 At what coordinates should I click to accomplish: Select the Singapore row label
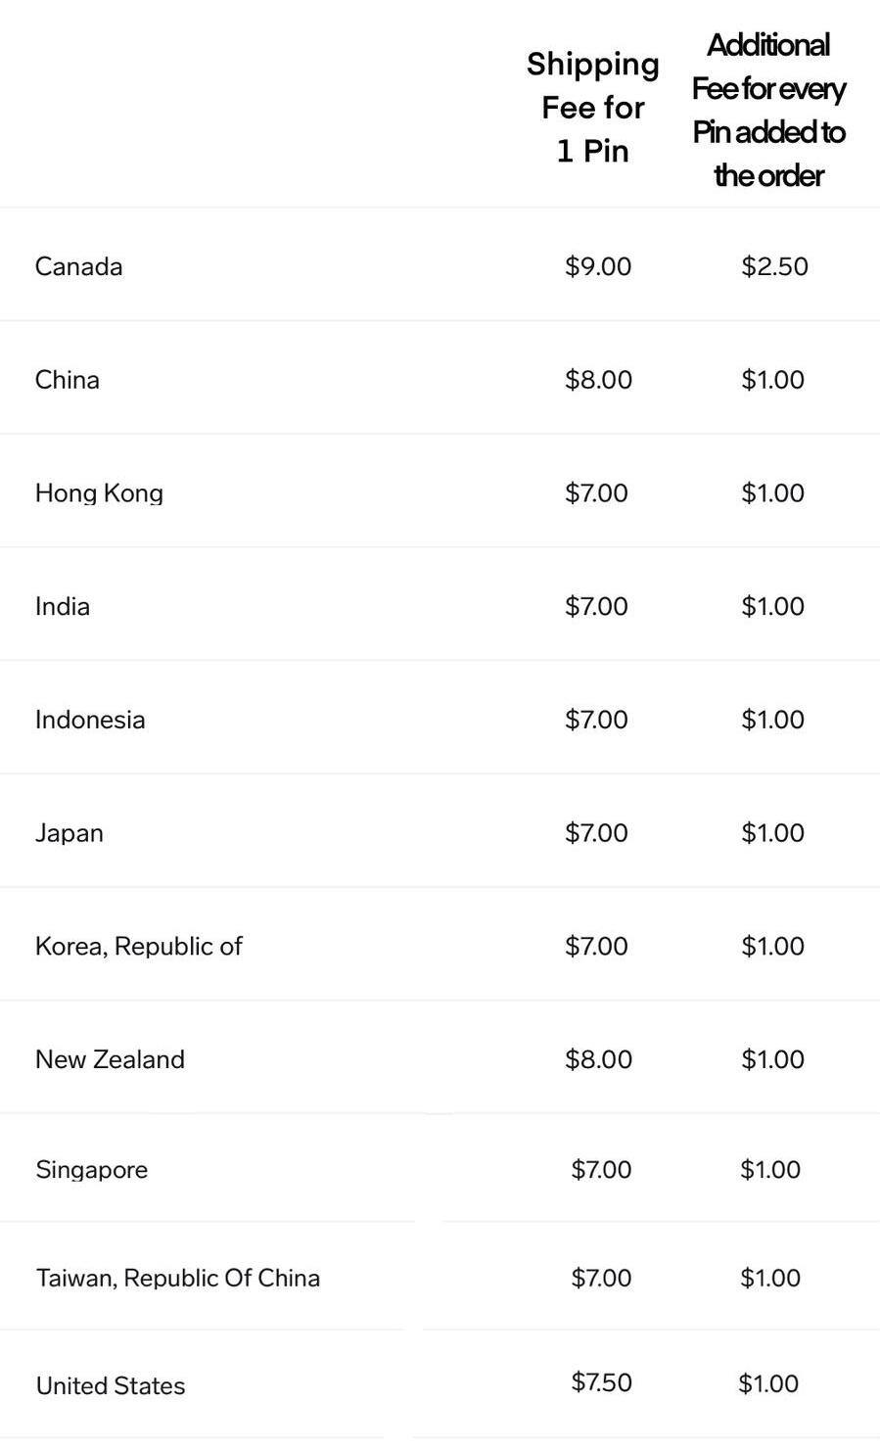tap(91, 1169)
